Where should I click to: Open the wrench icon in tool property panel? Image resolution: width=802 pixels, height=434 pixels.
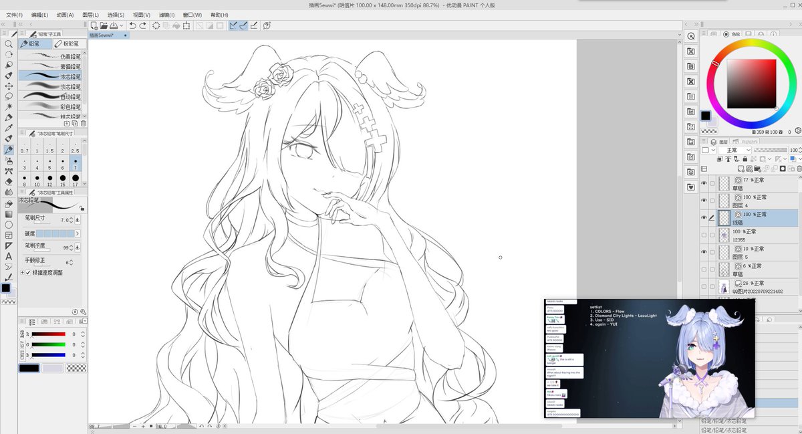[x=84, y=312]
